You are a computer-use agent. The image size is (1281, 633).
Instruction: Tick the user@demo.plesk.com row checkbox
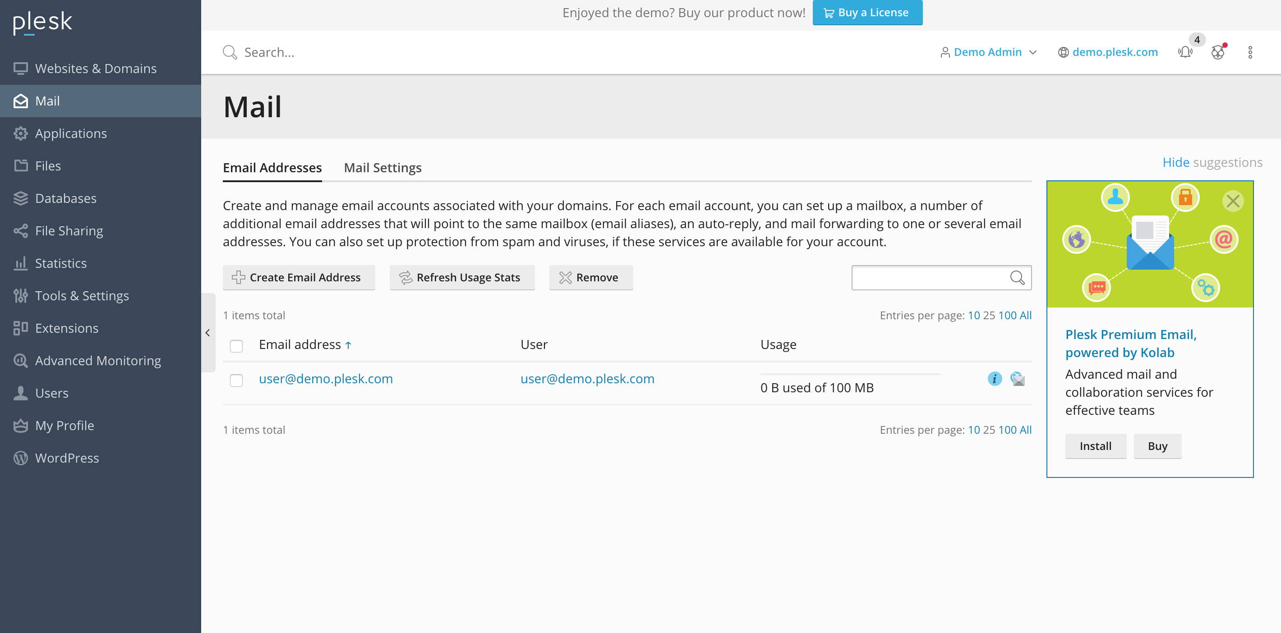click(x=236, y=381)
